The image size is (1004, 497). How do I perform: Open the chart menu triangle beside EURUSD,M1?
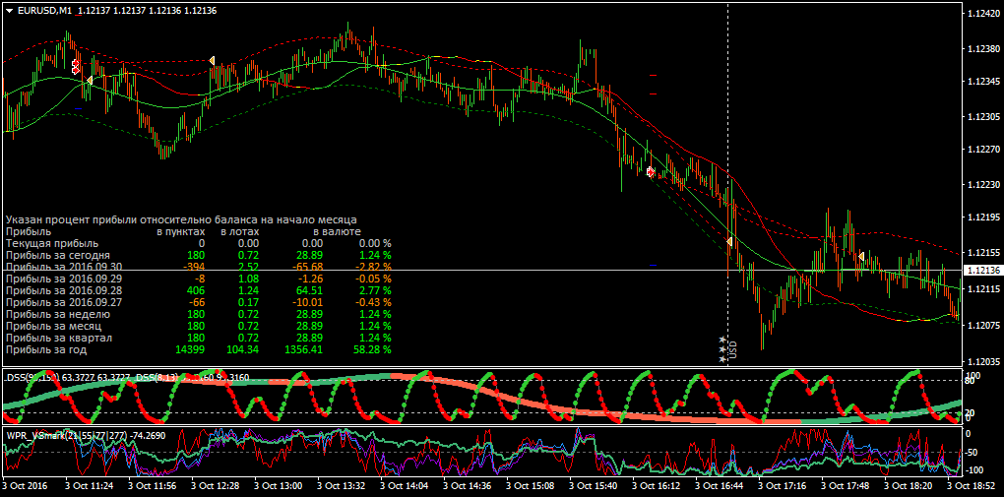[x=9, y=10]
